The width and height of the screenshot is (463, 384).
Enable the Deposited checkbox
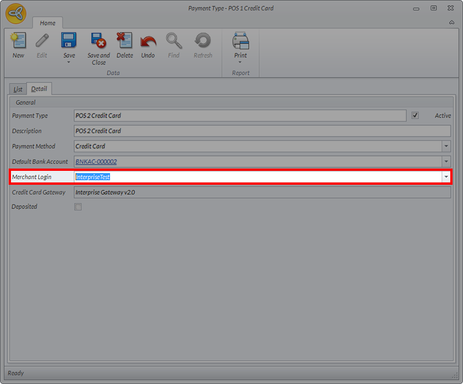(78, 207)
